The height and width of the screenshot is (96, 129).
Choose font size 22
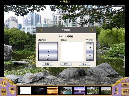point(90,55)
